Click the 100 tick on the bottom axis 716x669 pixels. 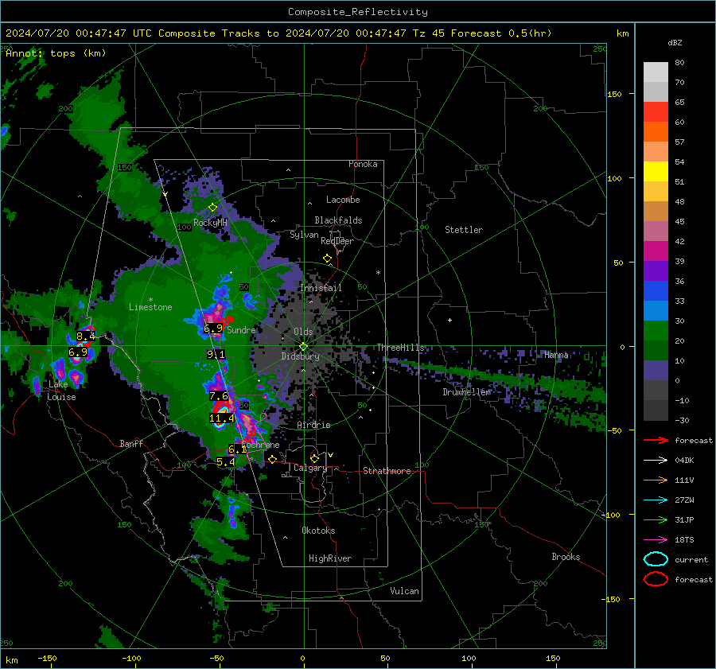[469, 658]
